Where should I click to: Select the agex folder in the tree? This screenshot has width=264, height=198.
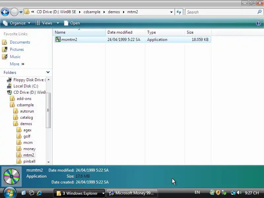pyautogui.click(x=27, y=130)
